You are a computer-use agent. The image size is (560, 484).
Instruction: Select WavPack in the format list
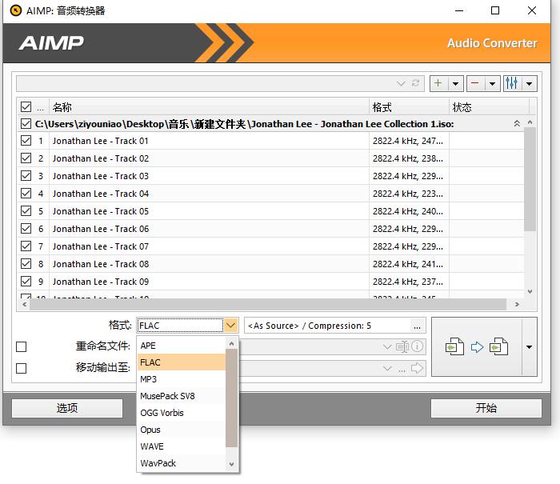(x=182, y=463)
